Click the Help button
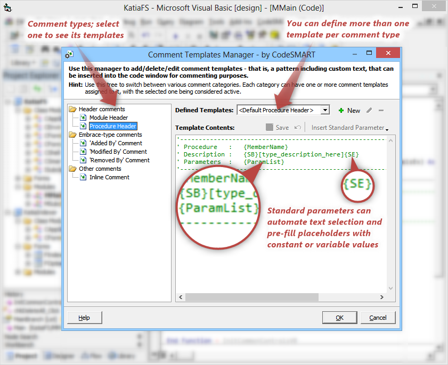Image resolution: width=448 pixels, height=365 pixels. (x=85, y=318)
